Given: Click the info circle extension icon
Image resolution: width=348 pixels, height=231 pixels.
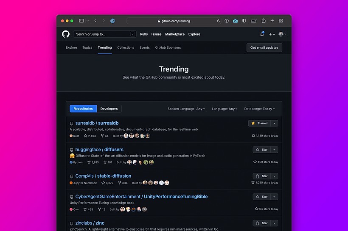Looking at the screenshot, I should 226,21.
